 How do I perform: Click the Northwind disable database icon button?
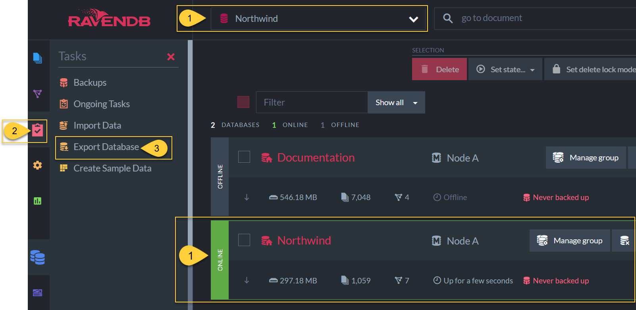click(x=624, y=241)
